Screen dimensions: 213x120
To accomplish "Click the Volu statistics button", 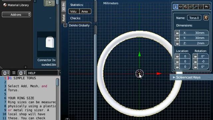I will (x=74, y=11).
